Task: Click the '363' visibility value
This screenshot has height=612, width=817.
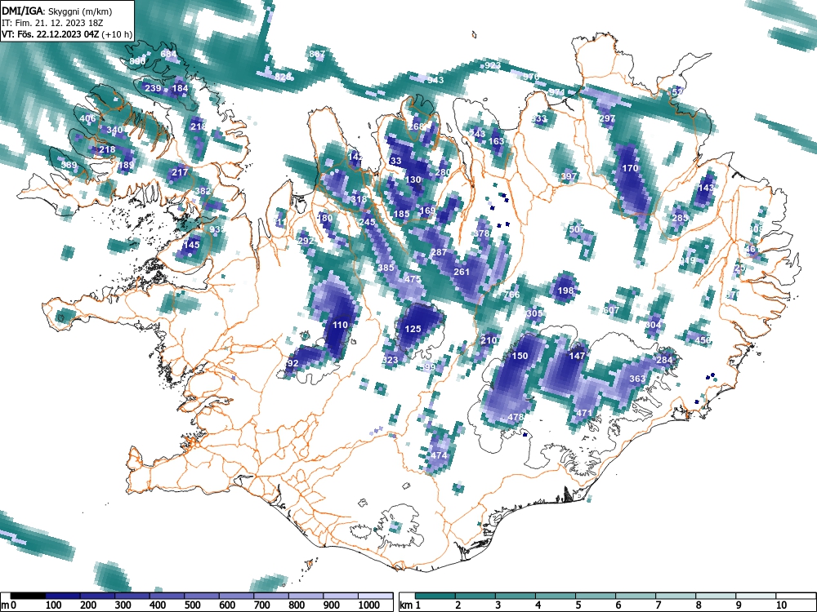Action: click(x=638, y=379)
